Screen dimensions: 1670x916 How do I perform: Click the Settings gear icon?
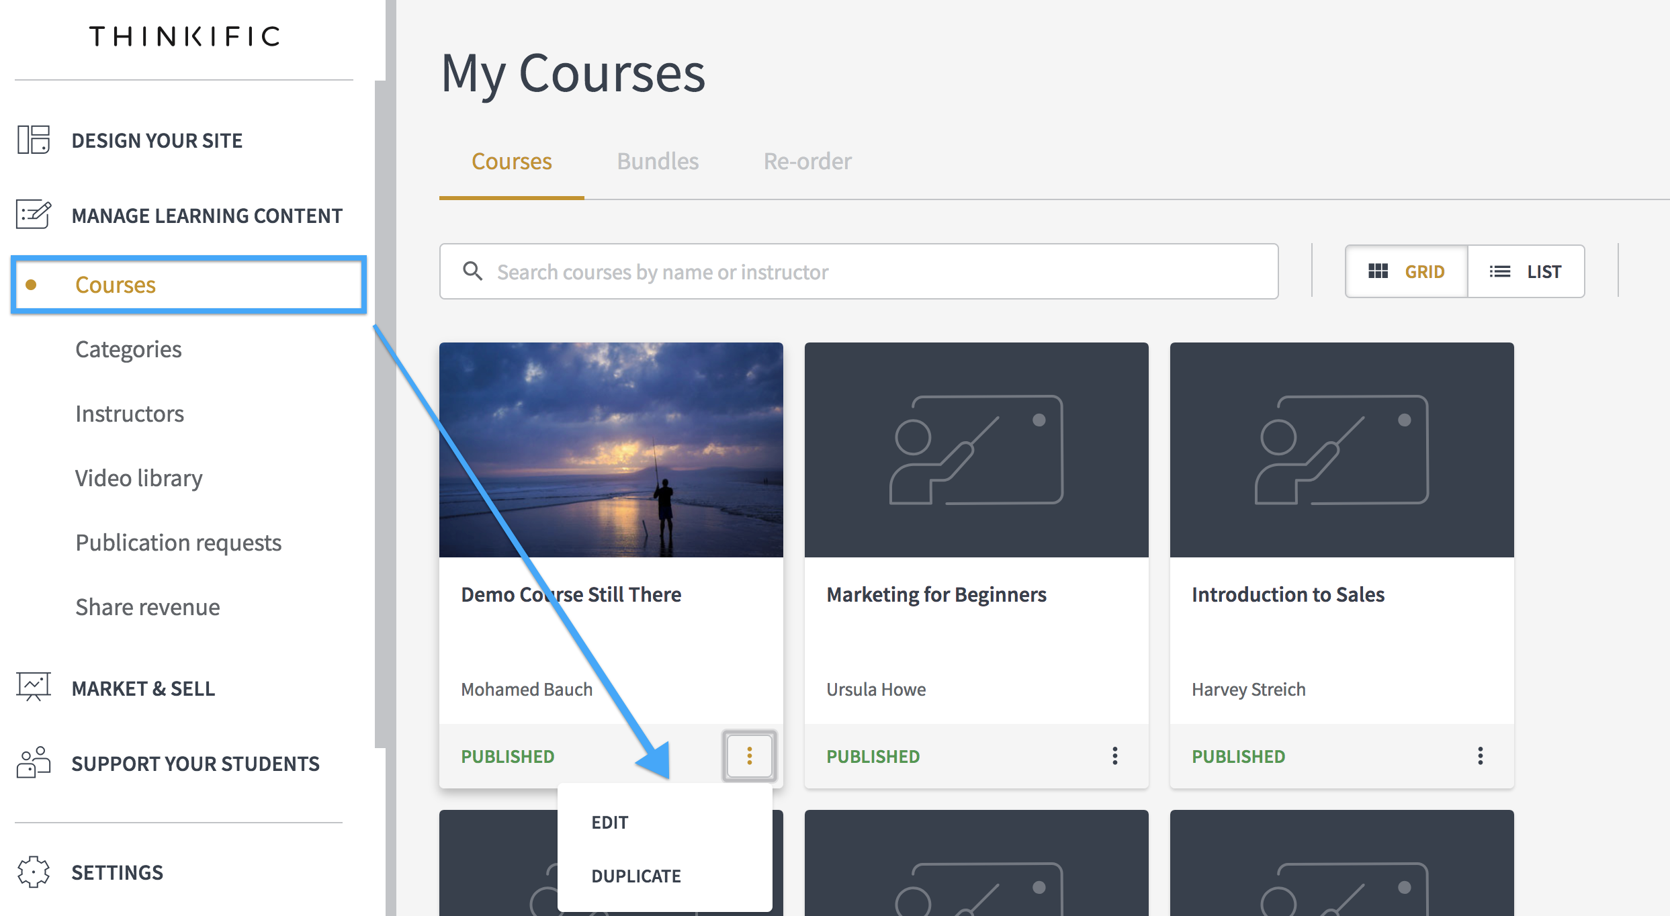tap(34, 872)
